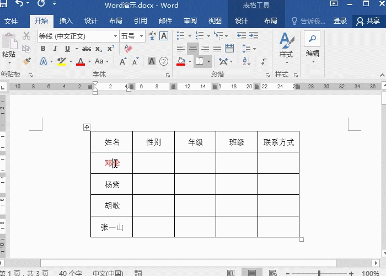Screen dimensions: 386x276
Task: Expand shading color dropdown arrow
Action: pyautogui.click(x=190, y=61)
